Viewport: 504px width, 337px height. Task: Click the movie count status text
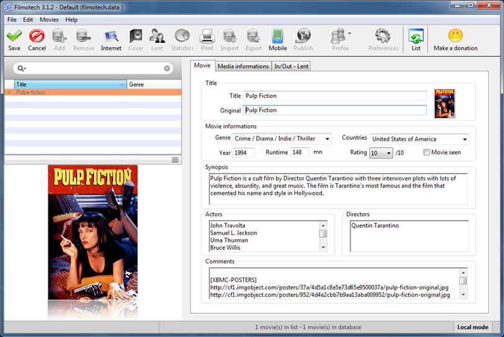click(x=308, y=327)
